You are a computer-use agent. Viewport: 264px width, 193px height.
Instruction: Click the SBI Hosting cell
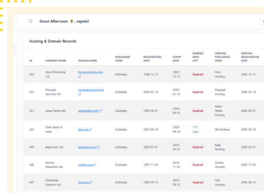pos(222,129)
